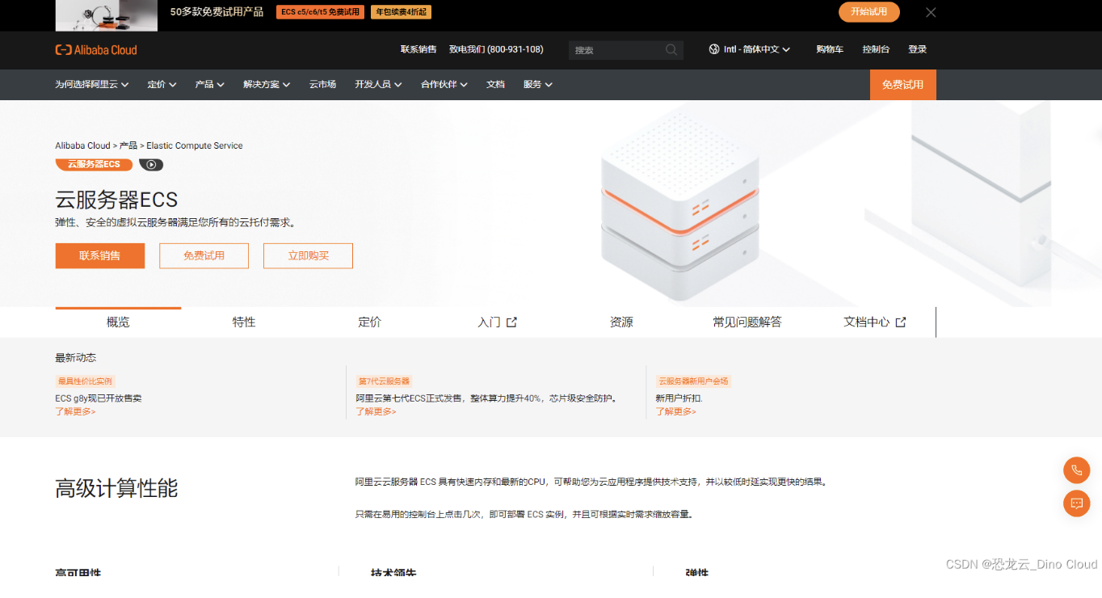Click Alibaba Cloud breadcrumb link
1102x598 pixels.
[82, 145]
